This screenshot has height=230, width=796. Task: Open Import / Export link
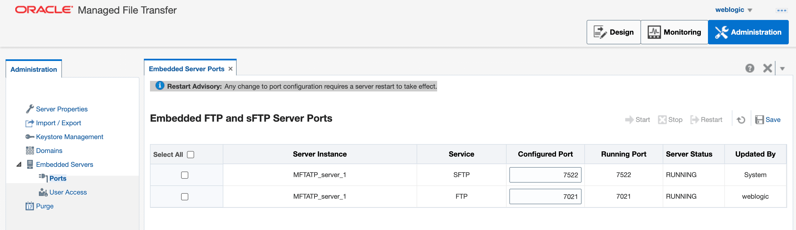click(x=58, y=123)
